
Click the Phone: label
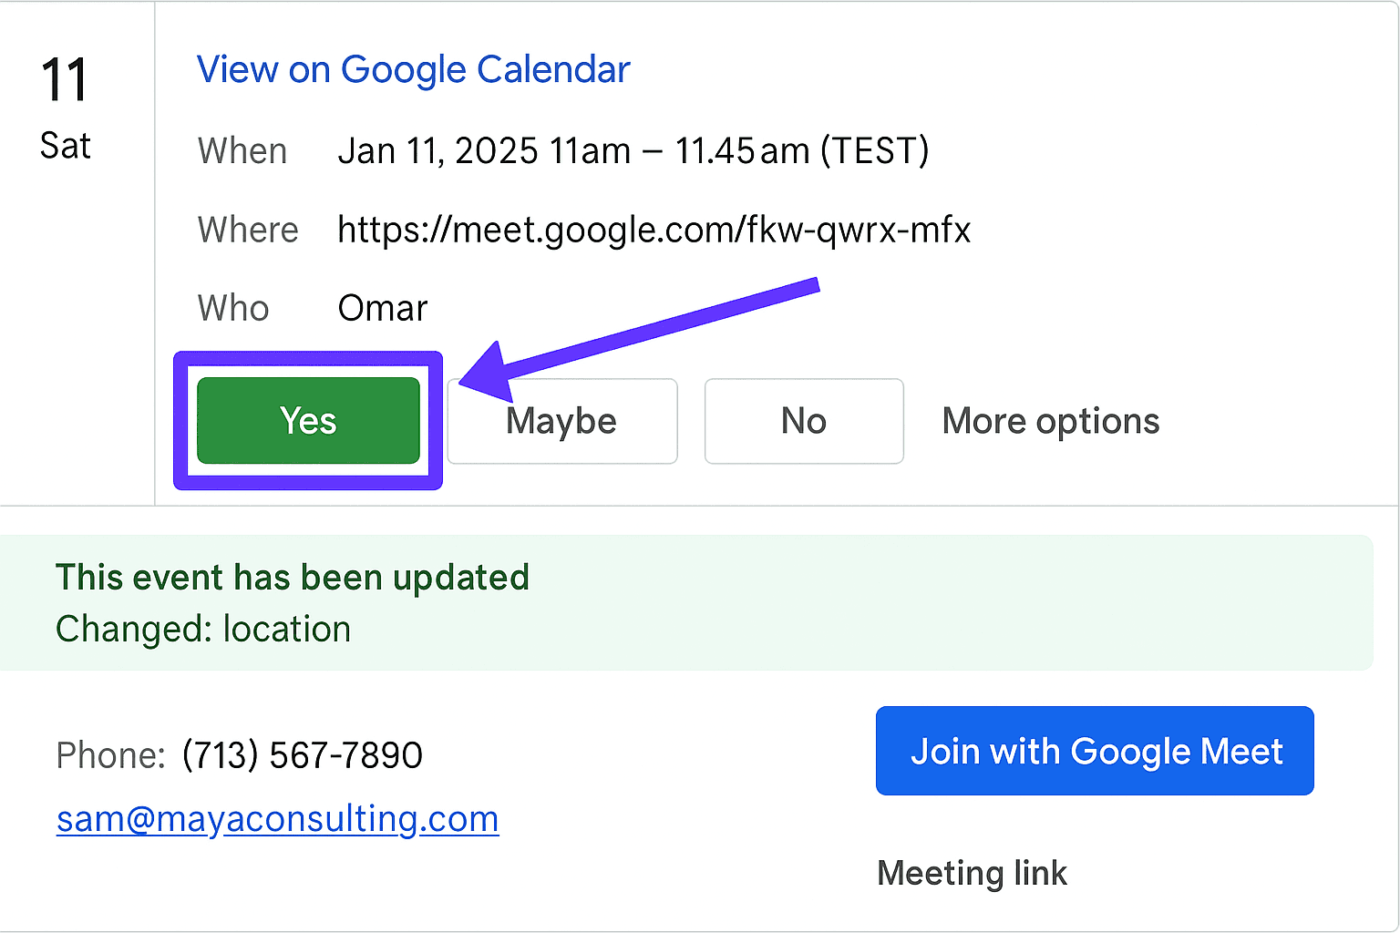click(110, 755)
